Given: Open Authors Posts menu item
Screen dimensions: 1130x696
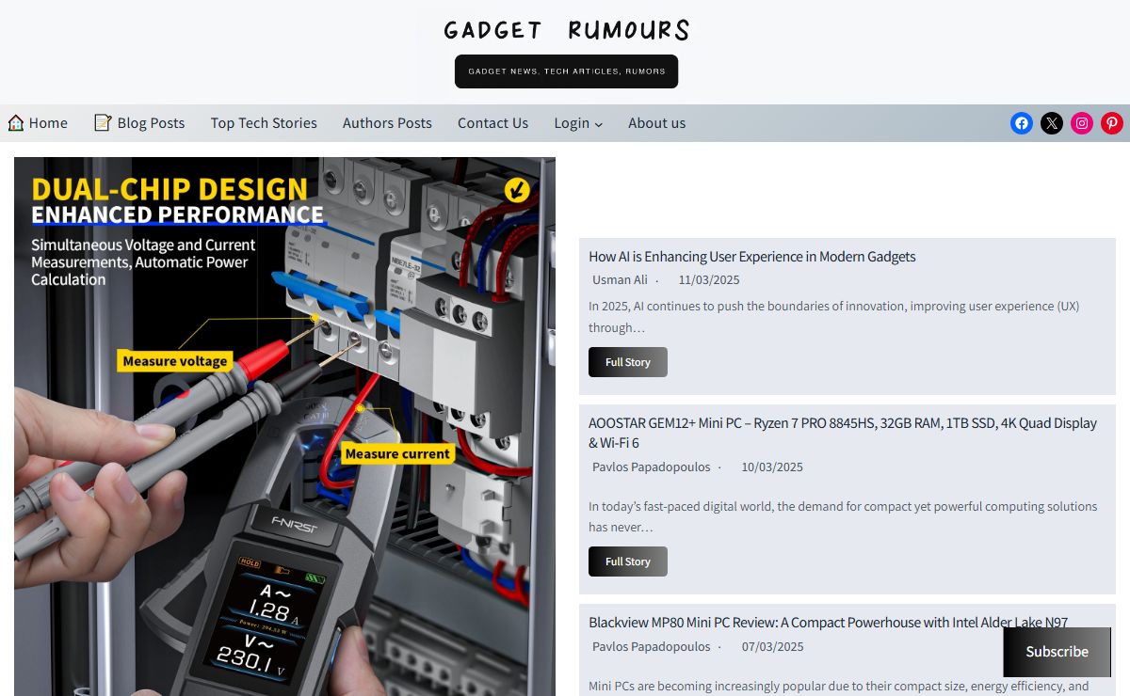Looking at the screenshot, I should pos(387,123).
